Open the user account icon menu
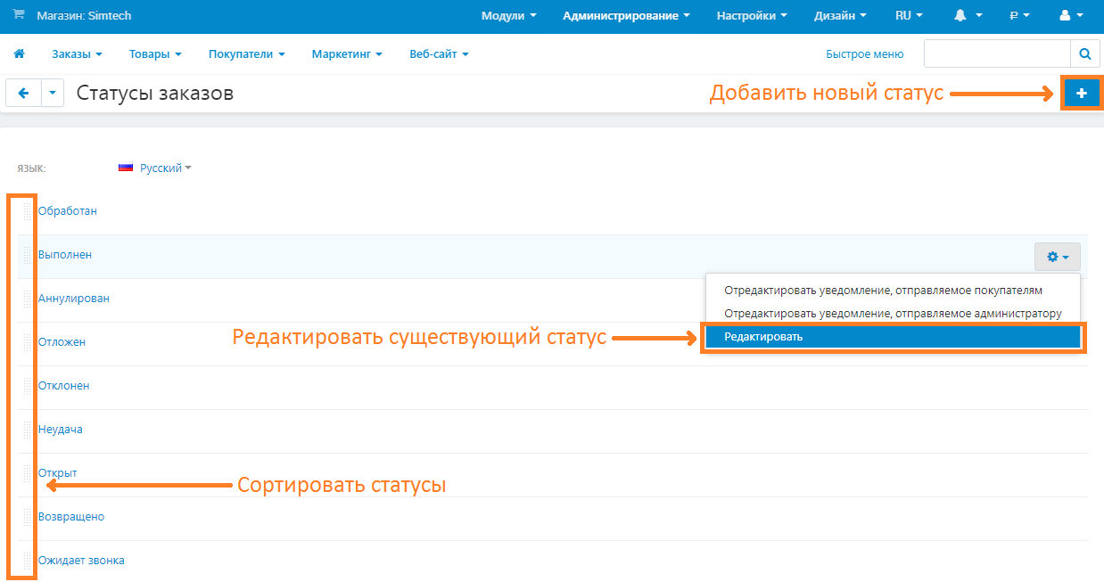Screen dimensions: 1104x582 tap(1069, 16)
